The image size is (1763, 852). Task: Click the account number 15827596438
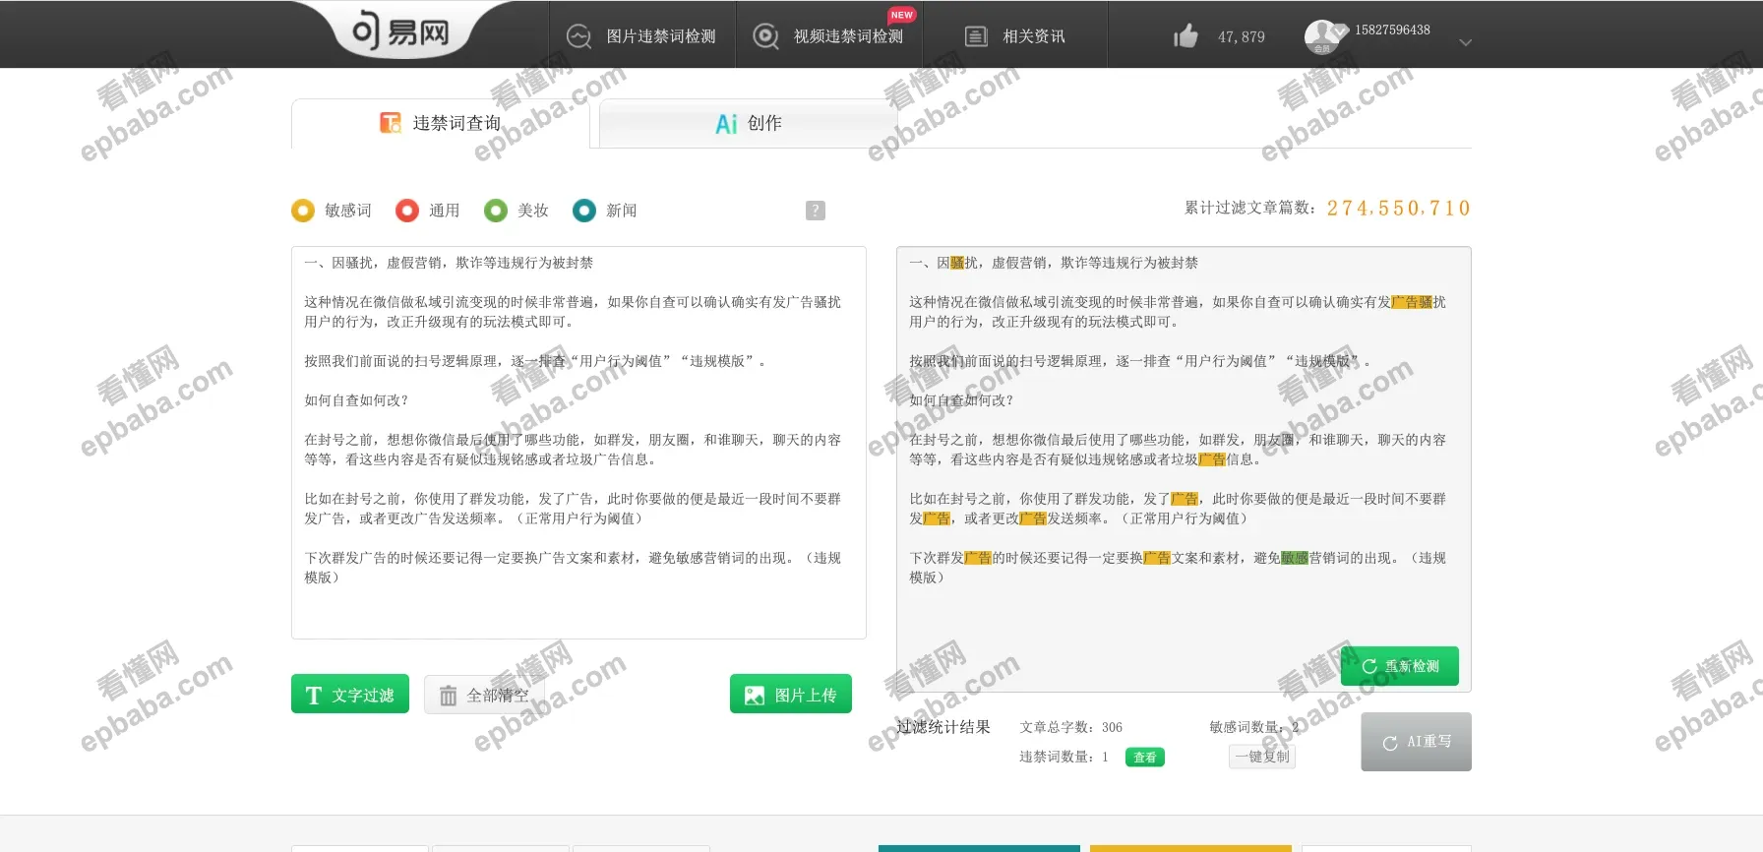point(1392,30)
